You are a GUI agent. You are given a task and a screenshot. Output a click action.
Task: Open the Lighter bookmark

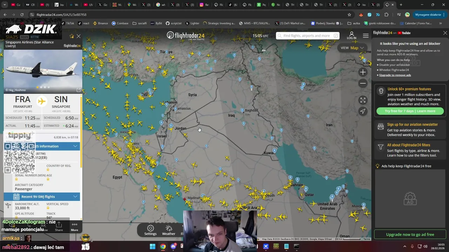point(193,23)
